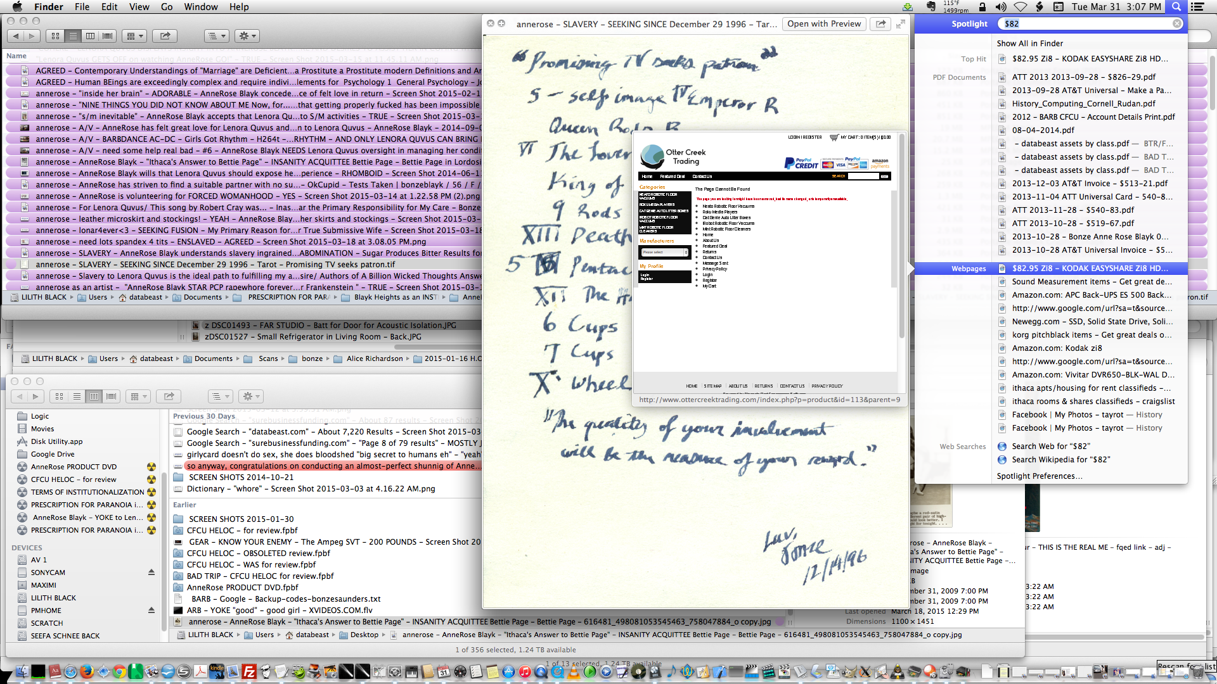
Task: Switch top Finder window to icon view
Action: [56, 36]
